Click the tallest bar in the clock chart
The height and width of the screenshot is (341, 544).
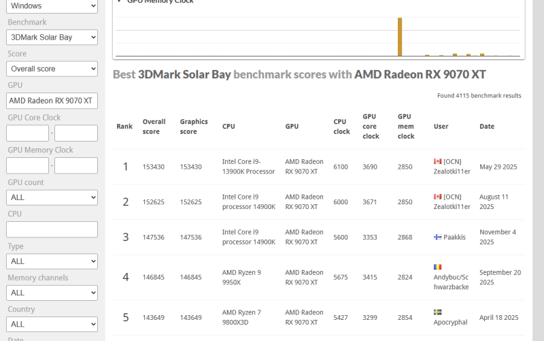pos(400,37)
